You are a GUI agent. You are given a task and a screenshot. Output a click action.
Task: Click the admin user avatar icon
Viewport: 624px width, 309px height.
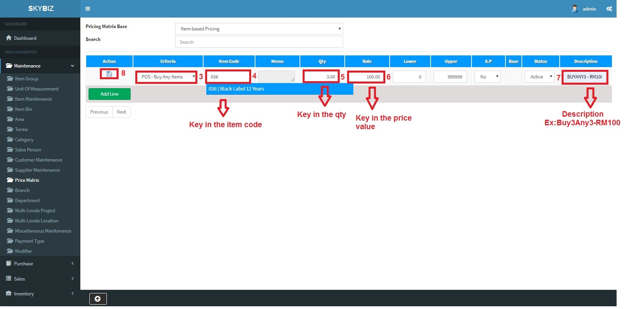coord(574,9)
